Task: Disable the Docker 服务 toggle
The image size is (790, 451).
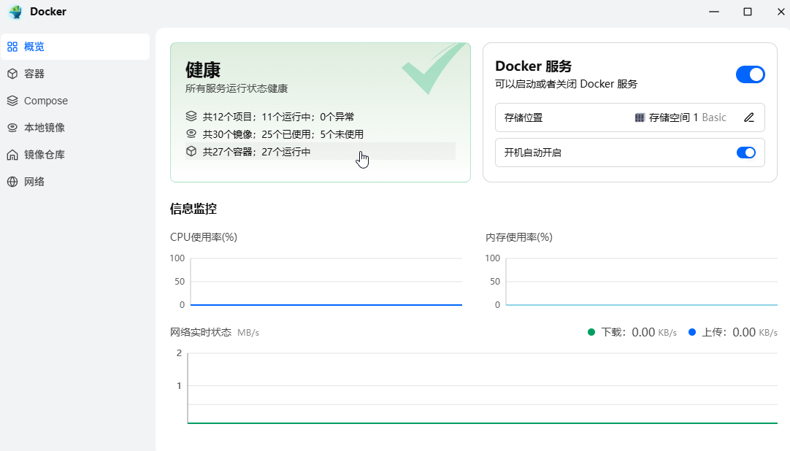Action: [750, 74]
